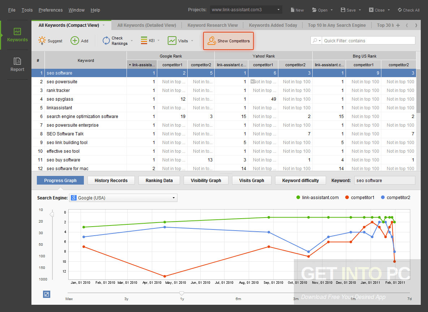428x312 pixels.
Task: Open the Preferences menu
Action: coord(51,10)
